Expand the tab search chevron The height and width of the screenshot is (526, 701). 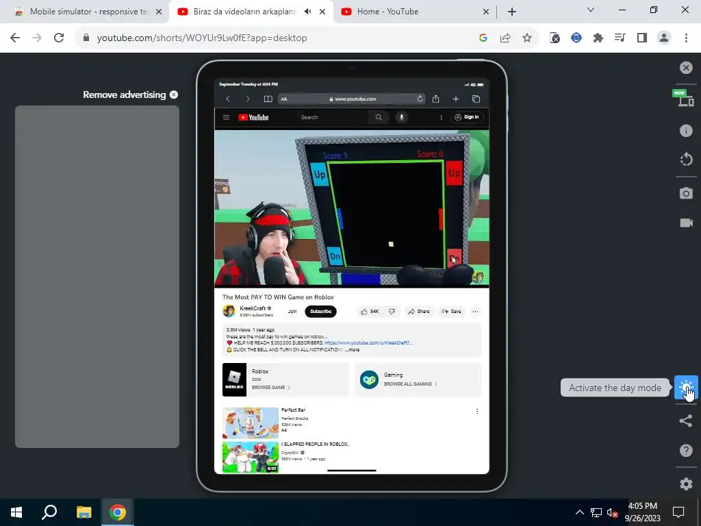tap(591, 10)
